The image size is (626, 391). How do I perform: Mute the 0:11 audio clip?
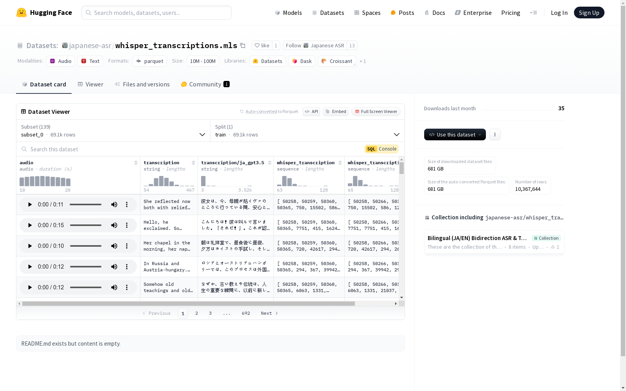click(114, 204)
